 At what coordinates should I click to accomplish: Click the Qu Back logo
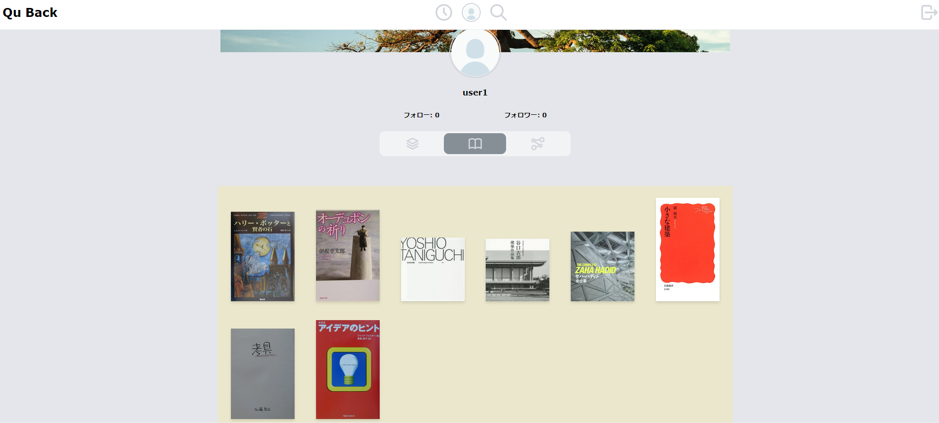pyautogui.click(x=30, y=12)
